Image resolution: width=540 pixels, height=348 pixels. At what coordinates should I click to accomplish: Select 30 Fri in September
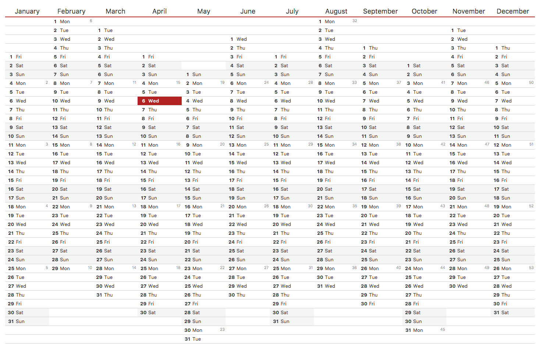point(380,304)
